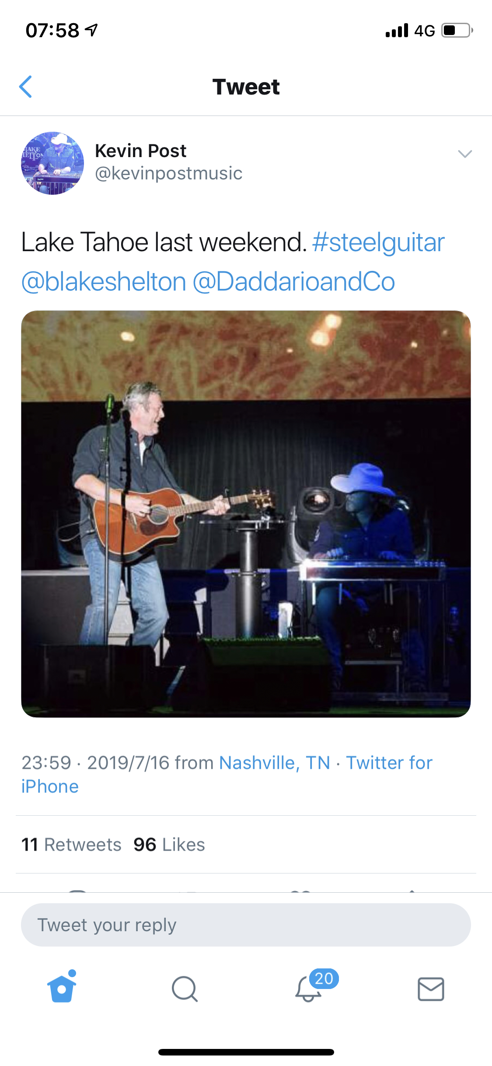Go back using the left arrow
Viewport: 492px width, 1066px height.
26,87
